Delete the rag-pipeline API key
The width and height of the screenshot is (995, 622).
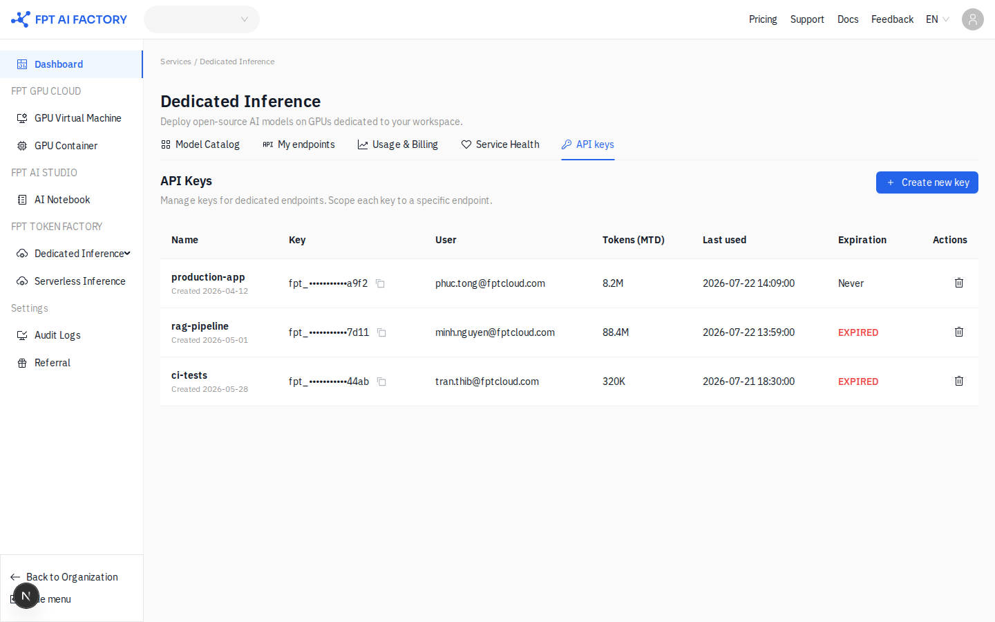pyautogui.click(x=959, y=332)
